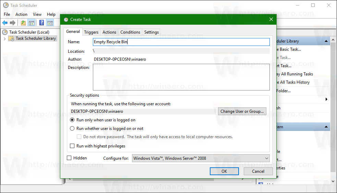
Task: Select Run whether user is logged on or not
Action: click(72, 129)
